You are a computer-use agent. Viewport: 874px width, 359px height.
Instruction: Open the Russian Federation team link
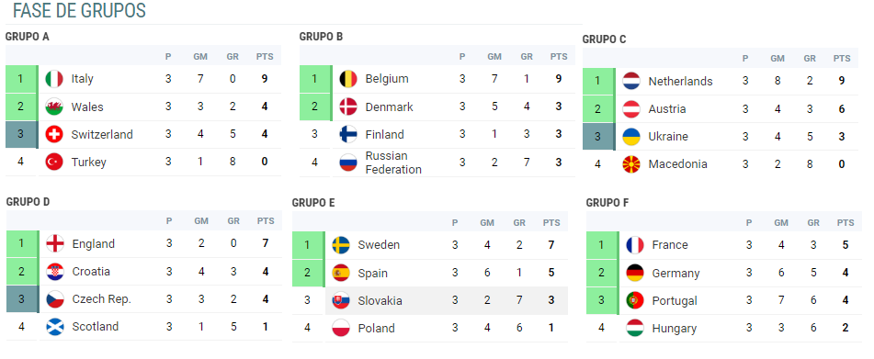tap(393, 163)
